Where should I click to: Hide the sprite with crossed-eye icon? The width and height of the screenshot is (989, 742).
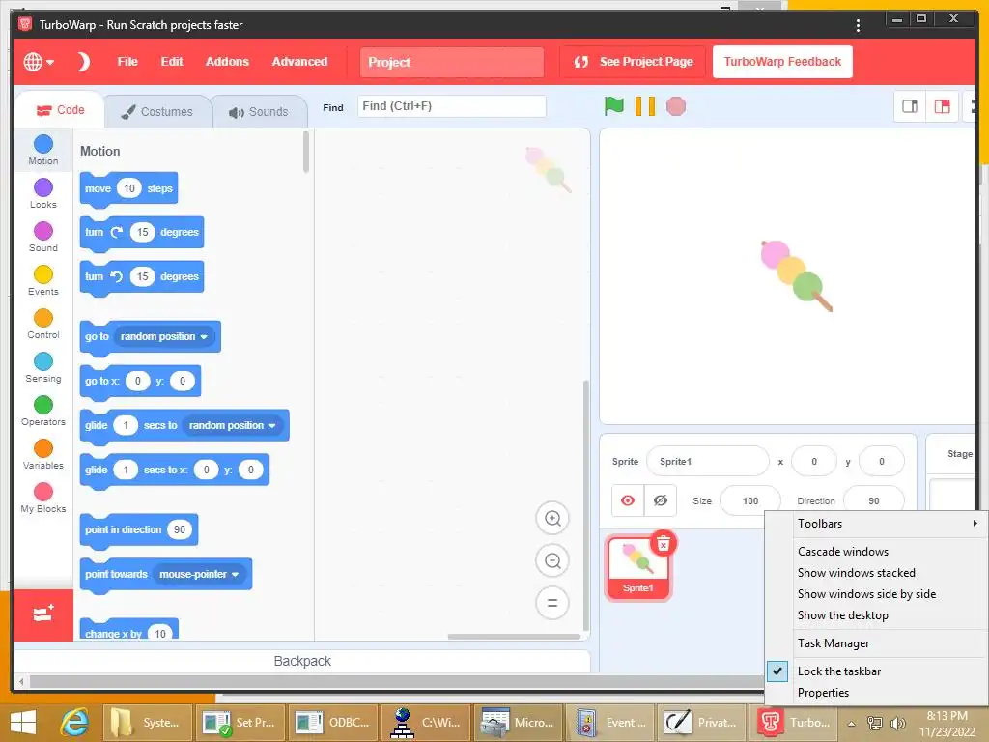(x=661, y=500)
